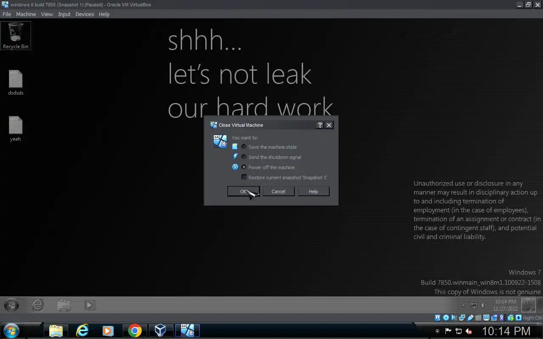Open Windows Explorer on the host taskbar
The image size is (543, 339).
click(x=56, y=331)
